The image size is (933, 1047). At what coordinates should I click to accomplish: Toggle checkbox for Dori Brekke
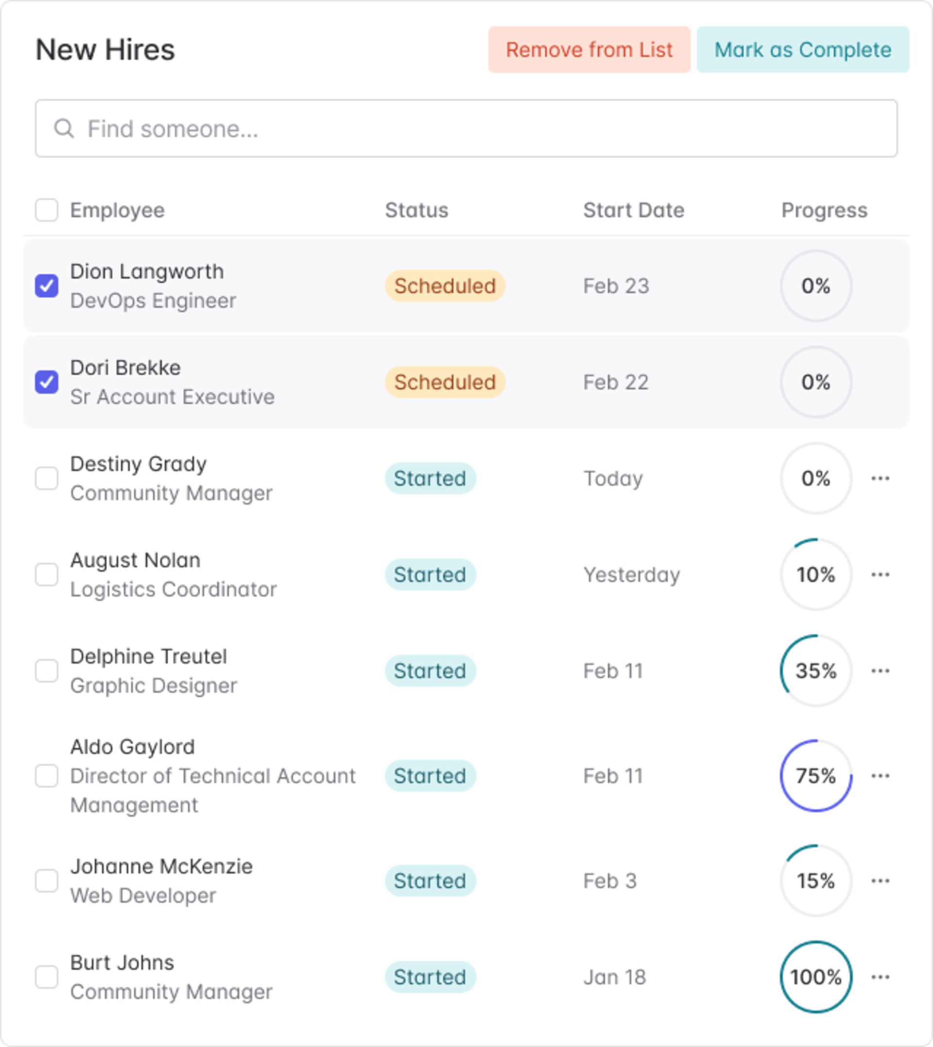pos(47,380)
